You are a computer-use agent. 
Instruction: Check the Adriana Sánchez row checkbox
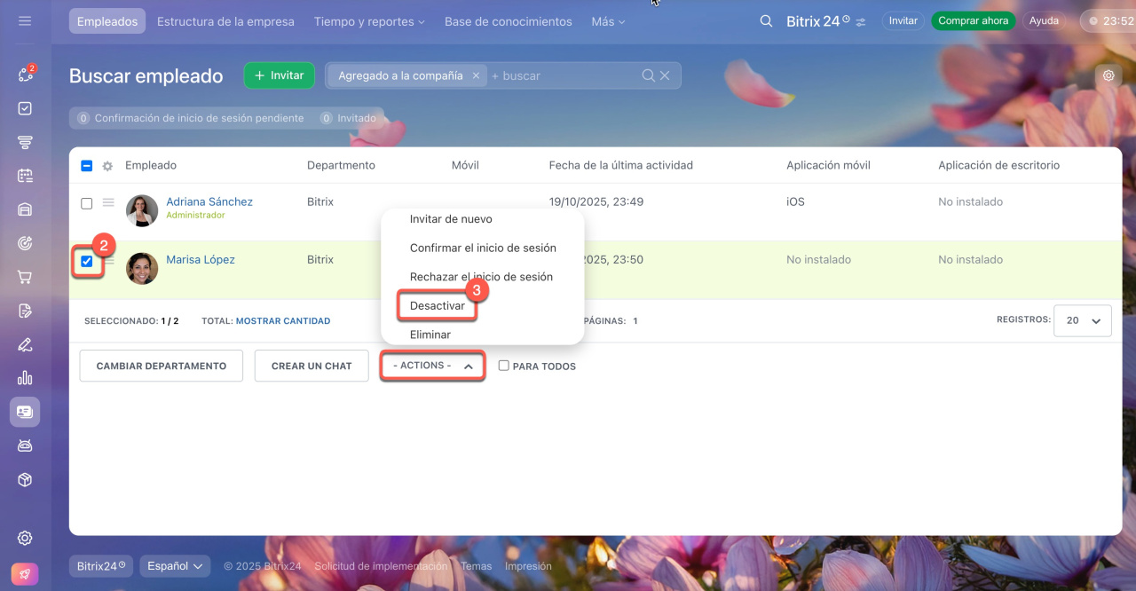87,203
